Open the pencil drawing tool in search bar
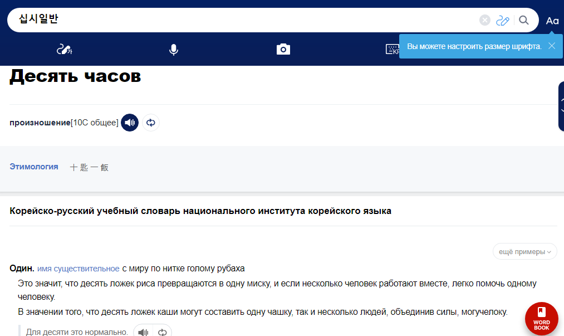This screenshot has height=336, width=564. point(503,20)
